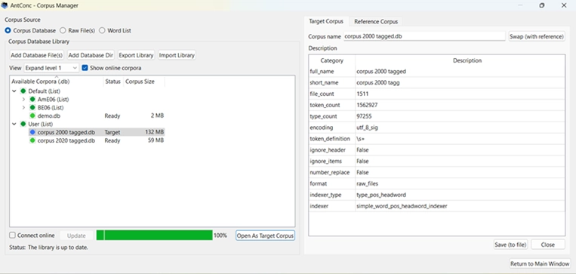Viewport: 576px width, 274px height.
Task: Click the Export Library button
Action: pos(136,55)
